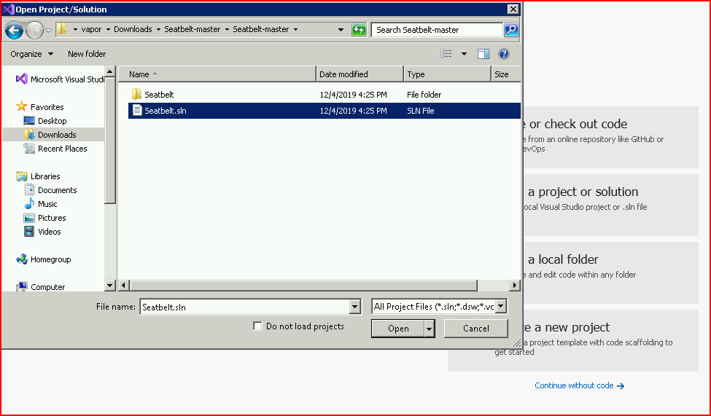The width and height of the screenshot is (711, 416).
Task: Select Homegroup in navigation pane
Action: tap(44, 259)
